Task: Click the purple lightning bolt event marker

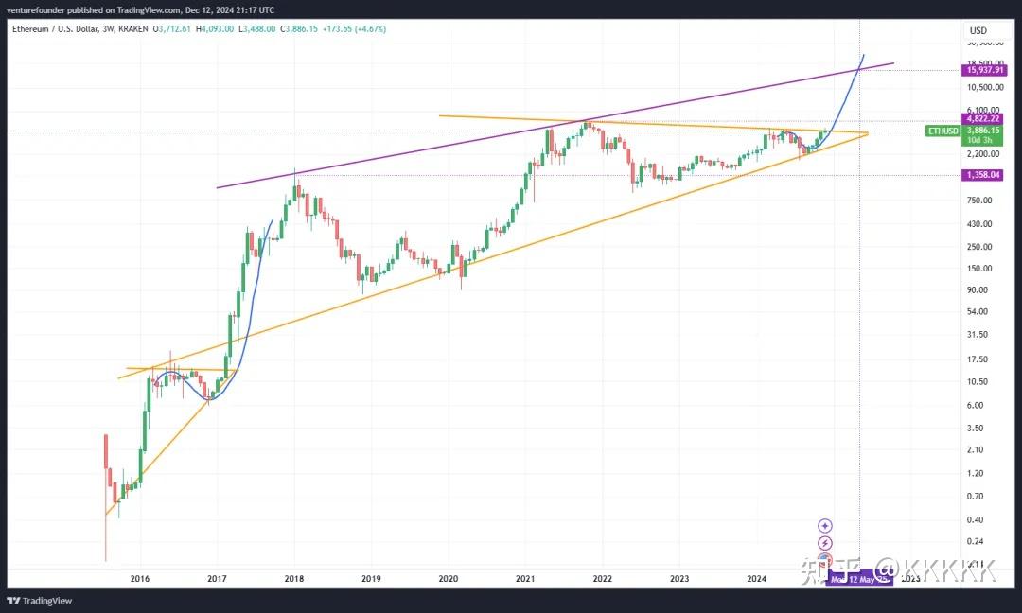Action: (825, 542)
